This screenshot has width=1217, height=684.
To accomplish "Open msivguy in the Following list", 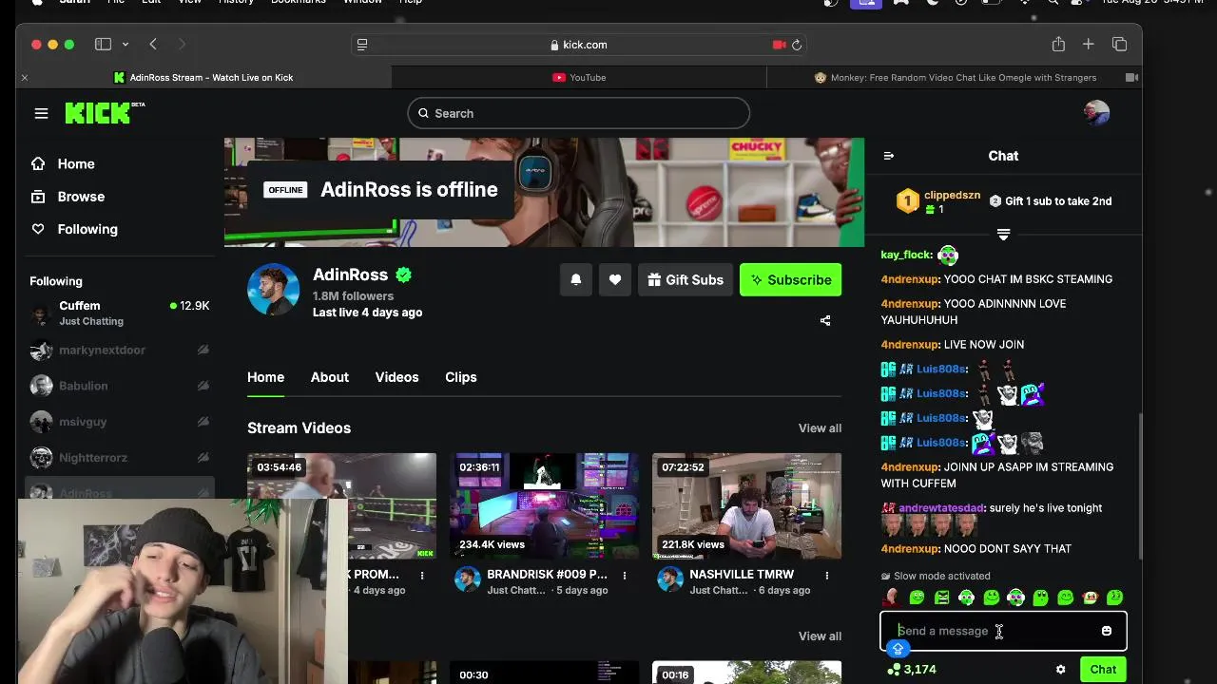I will click(x=120, y=422).
